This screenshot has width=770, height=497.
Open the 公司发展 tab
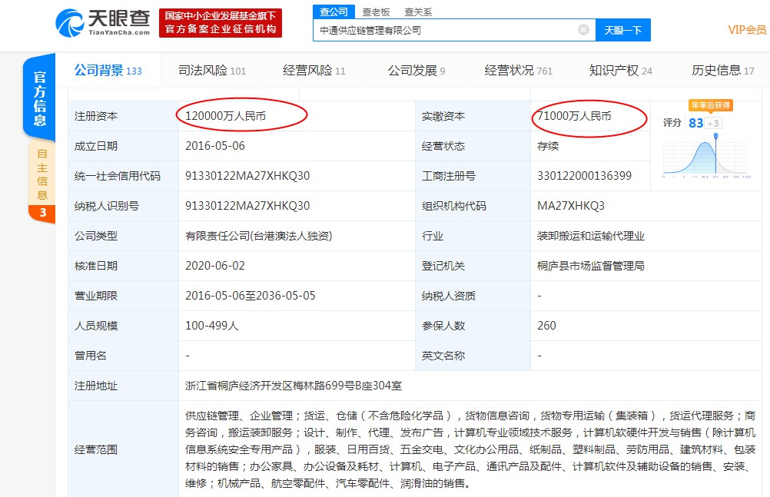[417, 71]
